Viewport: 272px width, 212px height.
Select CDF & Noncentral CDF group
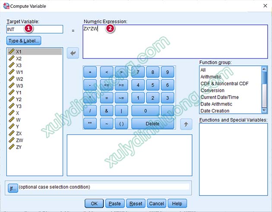click(231, 84)
